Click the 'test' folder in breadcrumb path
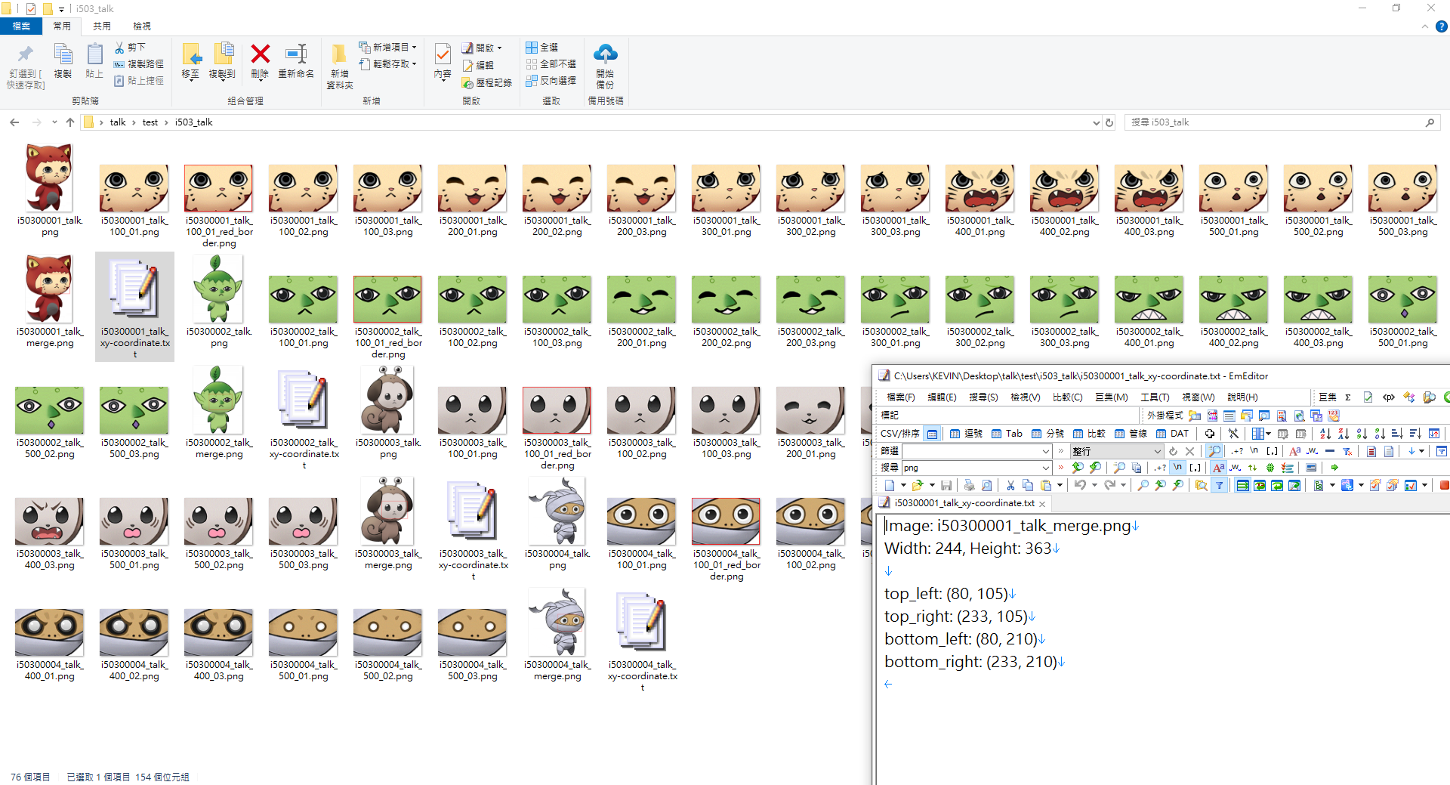The width and height of the screenshot is (1450, 785). pyautogui.click(x=150, y=122)
